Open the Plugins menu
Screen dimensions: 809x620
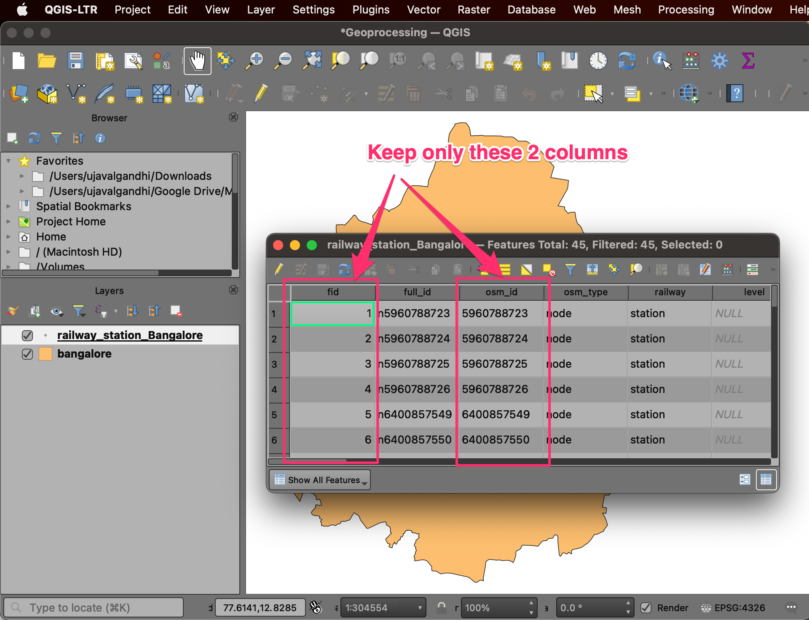(x=371, y=10)
